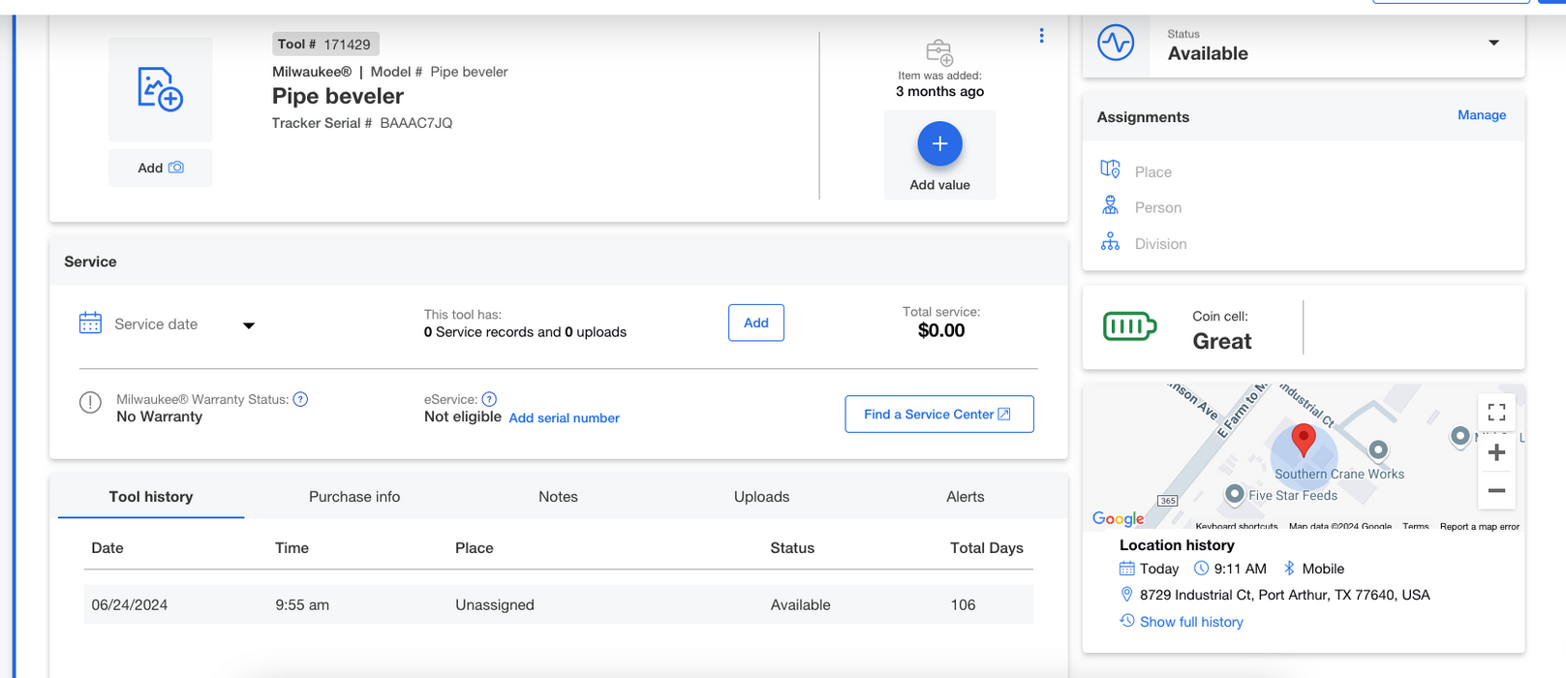The height and width of the screenshot is (678, 1566).
Task: Click the red location pin on map
Action: (1304, 439)
